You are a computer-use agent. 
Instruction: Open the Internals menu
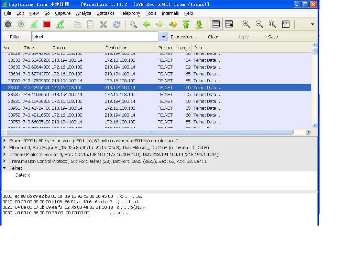point(170,13)
